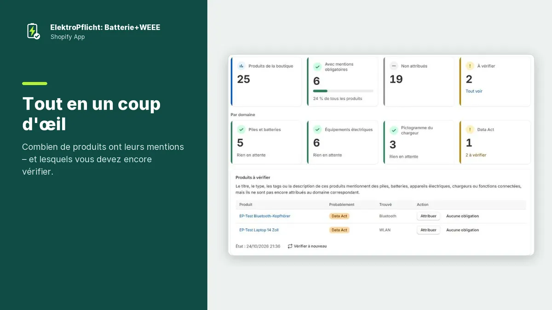Click the Data Act badge in the Bluetooth row
The width and height of the screenshot is (552, 310).
pos(339,216)
